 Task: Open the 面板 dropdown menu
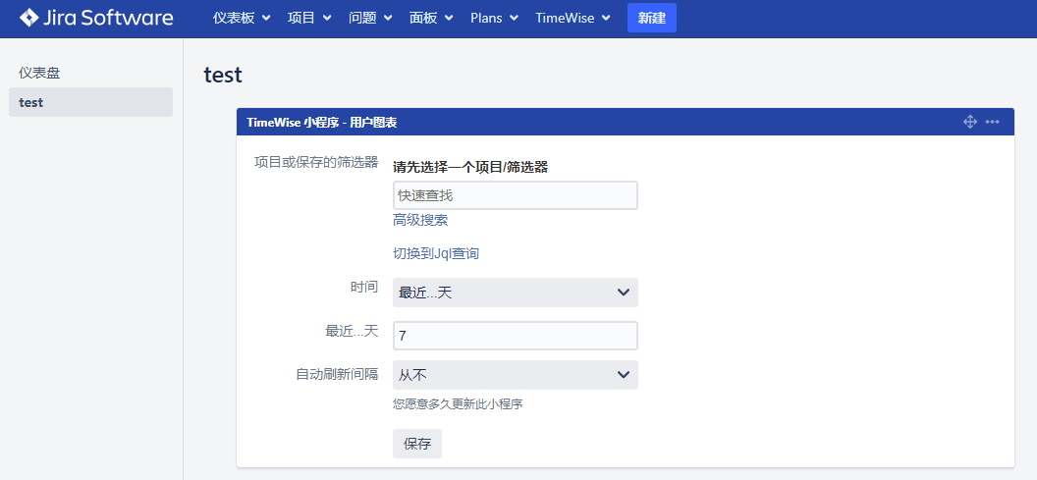pyautogui.click(x=431, y=18)
